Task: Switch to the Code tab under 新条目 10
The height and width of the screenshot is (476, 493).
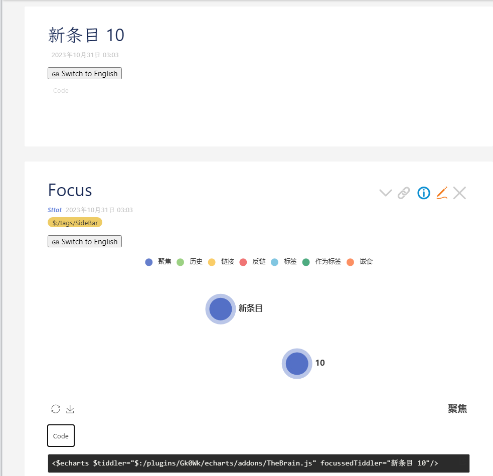Action: [x=60, y=90]
